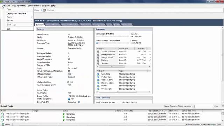224x126 pixels.
Task: Open the Inventory menu
Action: coord(22,6)
